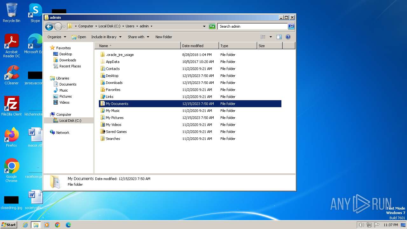Toggle the preview pane button
Image resolution: width=407 pixels, height=229 pixels.
[x=279, y=37]
